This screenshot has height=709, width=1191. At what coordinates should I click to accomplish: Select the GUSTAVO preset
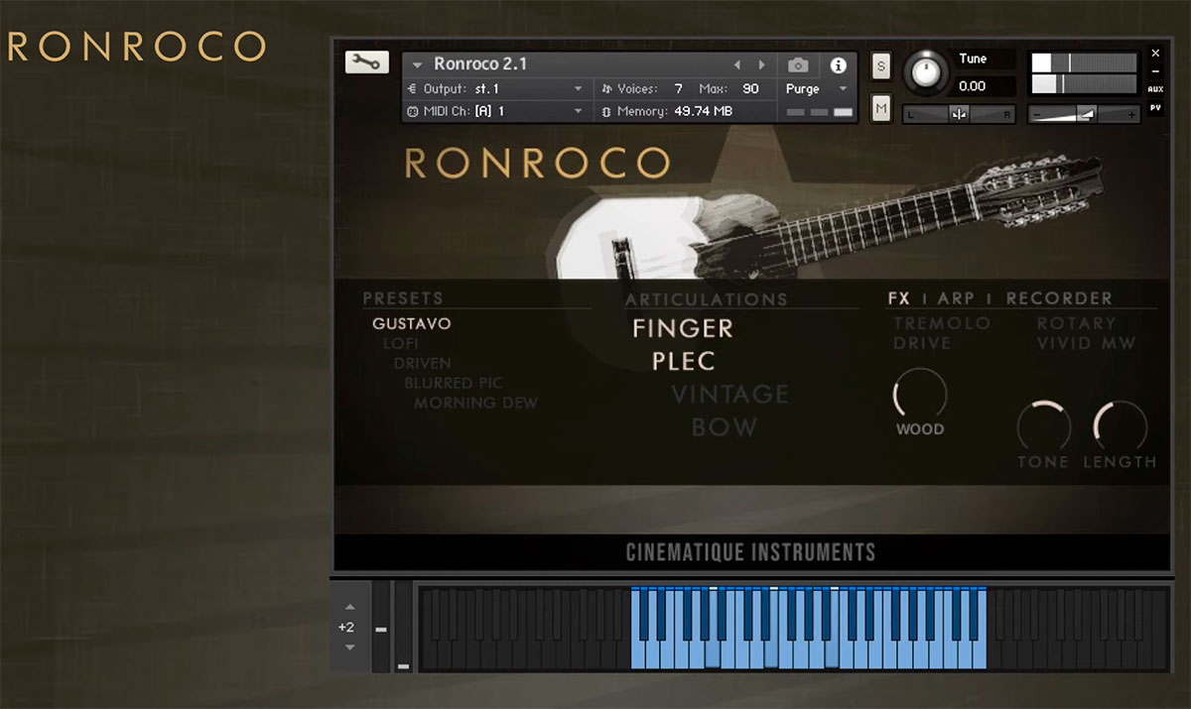tap(412, 323)
